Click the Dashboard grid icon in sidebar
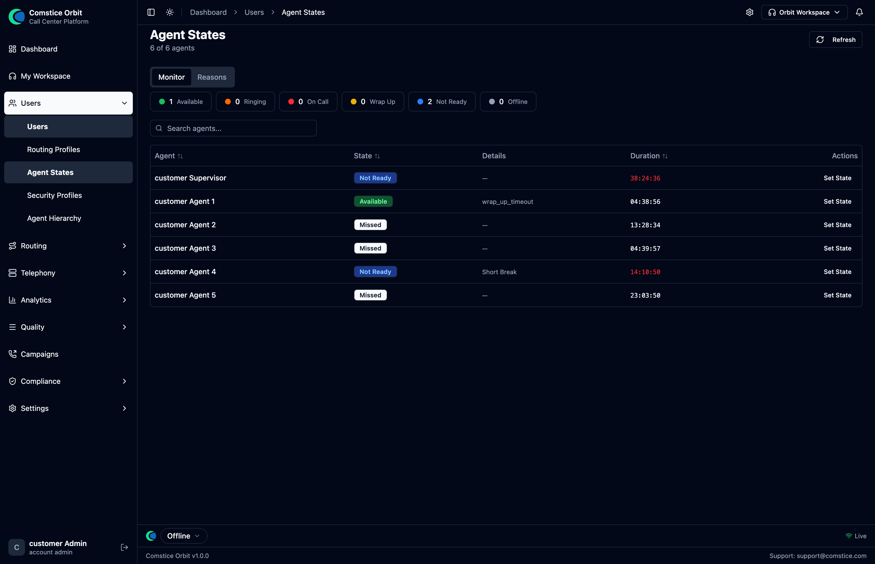Image resolution: width=875 pixels, height=564 pixels. pyautogui.click(x=12, y=49)
